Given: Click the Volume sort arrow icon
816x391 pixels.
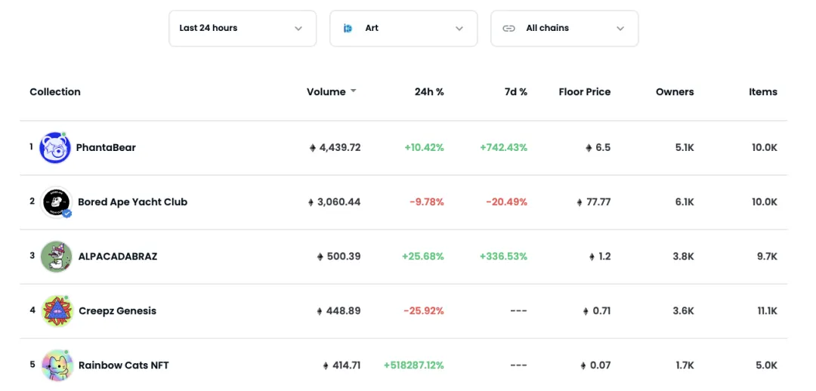Looking at the screenshot, I should tap(353, 91).
